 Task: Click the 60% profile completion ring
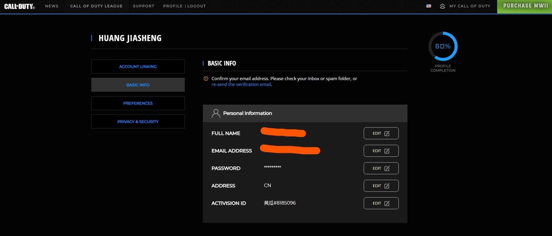tap(443, 46)
